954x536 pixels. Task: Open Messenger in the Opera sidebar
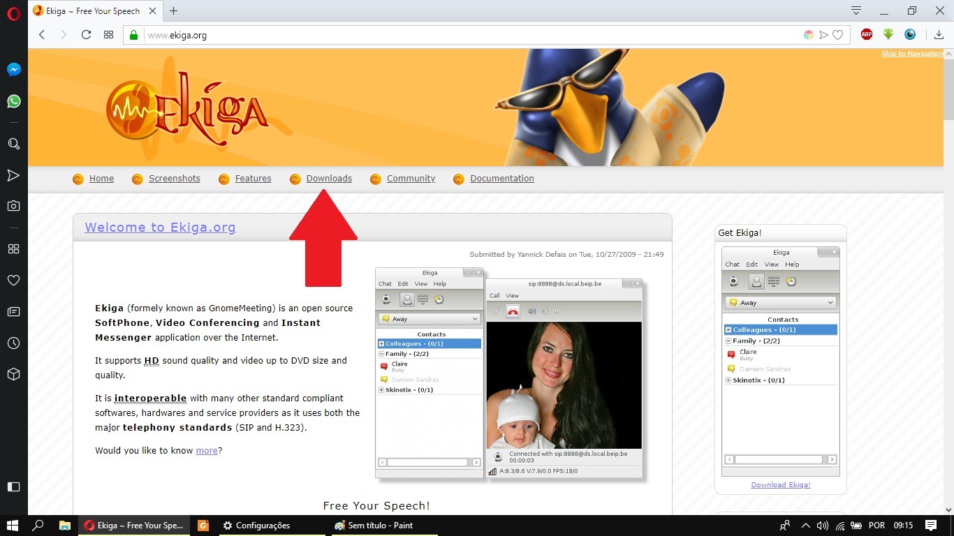(13, 70)
